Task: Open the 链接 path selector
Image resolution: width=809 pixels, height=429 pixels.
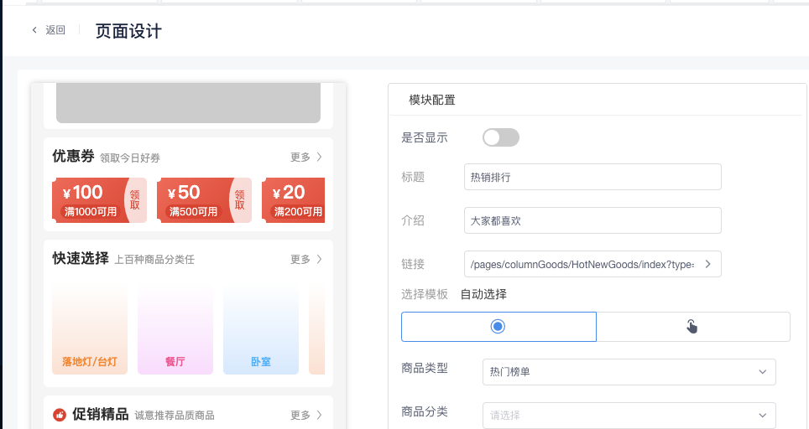Action: click(582, 264)
